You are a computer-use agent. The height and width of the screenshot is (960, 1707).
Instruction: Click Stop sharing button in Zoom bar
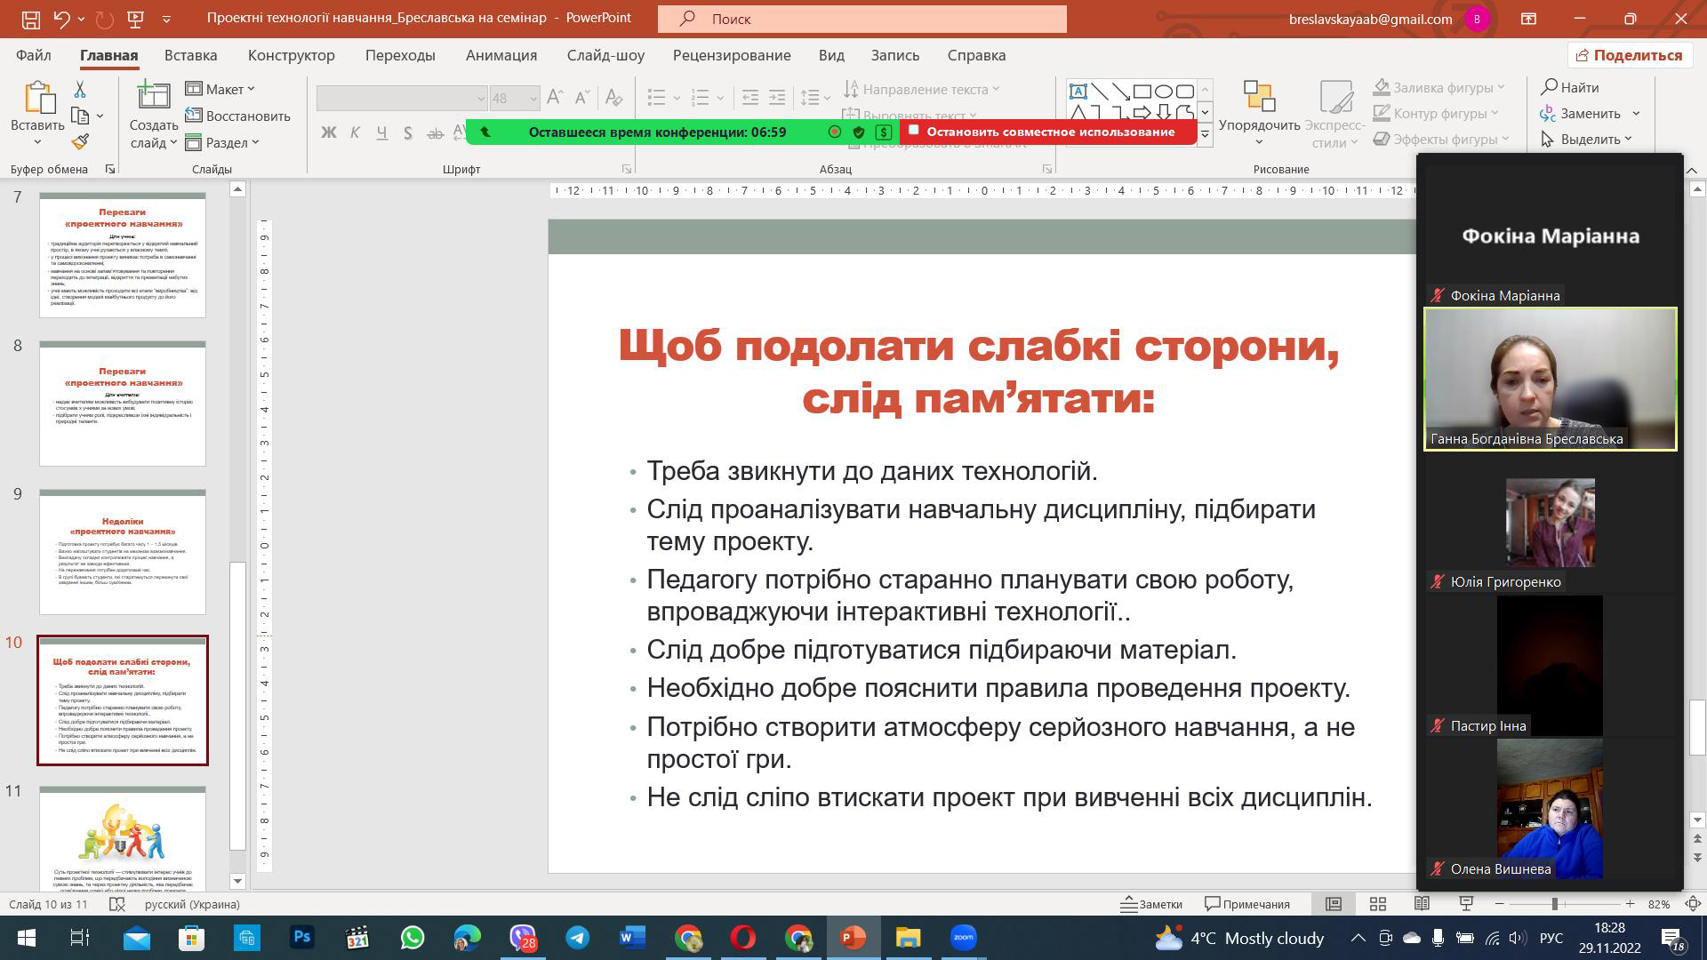(1049, 132)
